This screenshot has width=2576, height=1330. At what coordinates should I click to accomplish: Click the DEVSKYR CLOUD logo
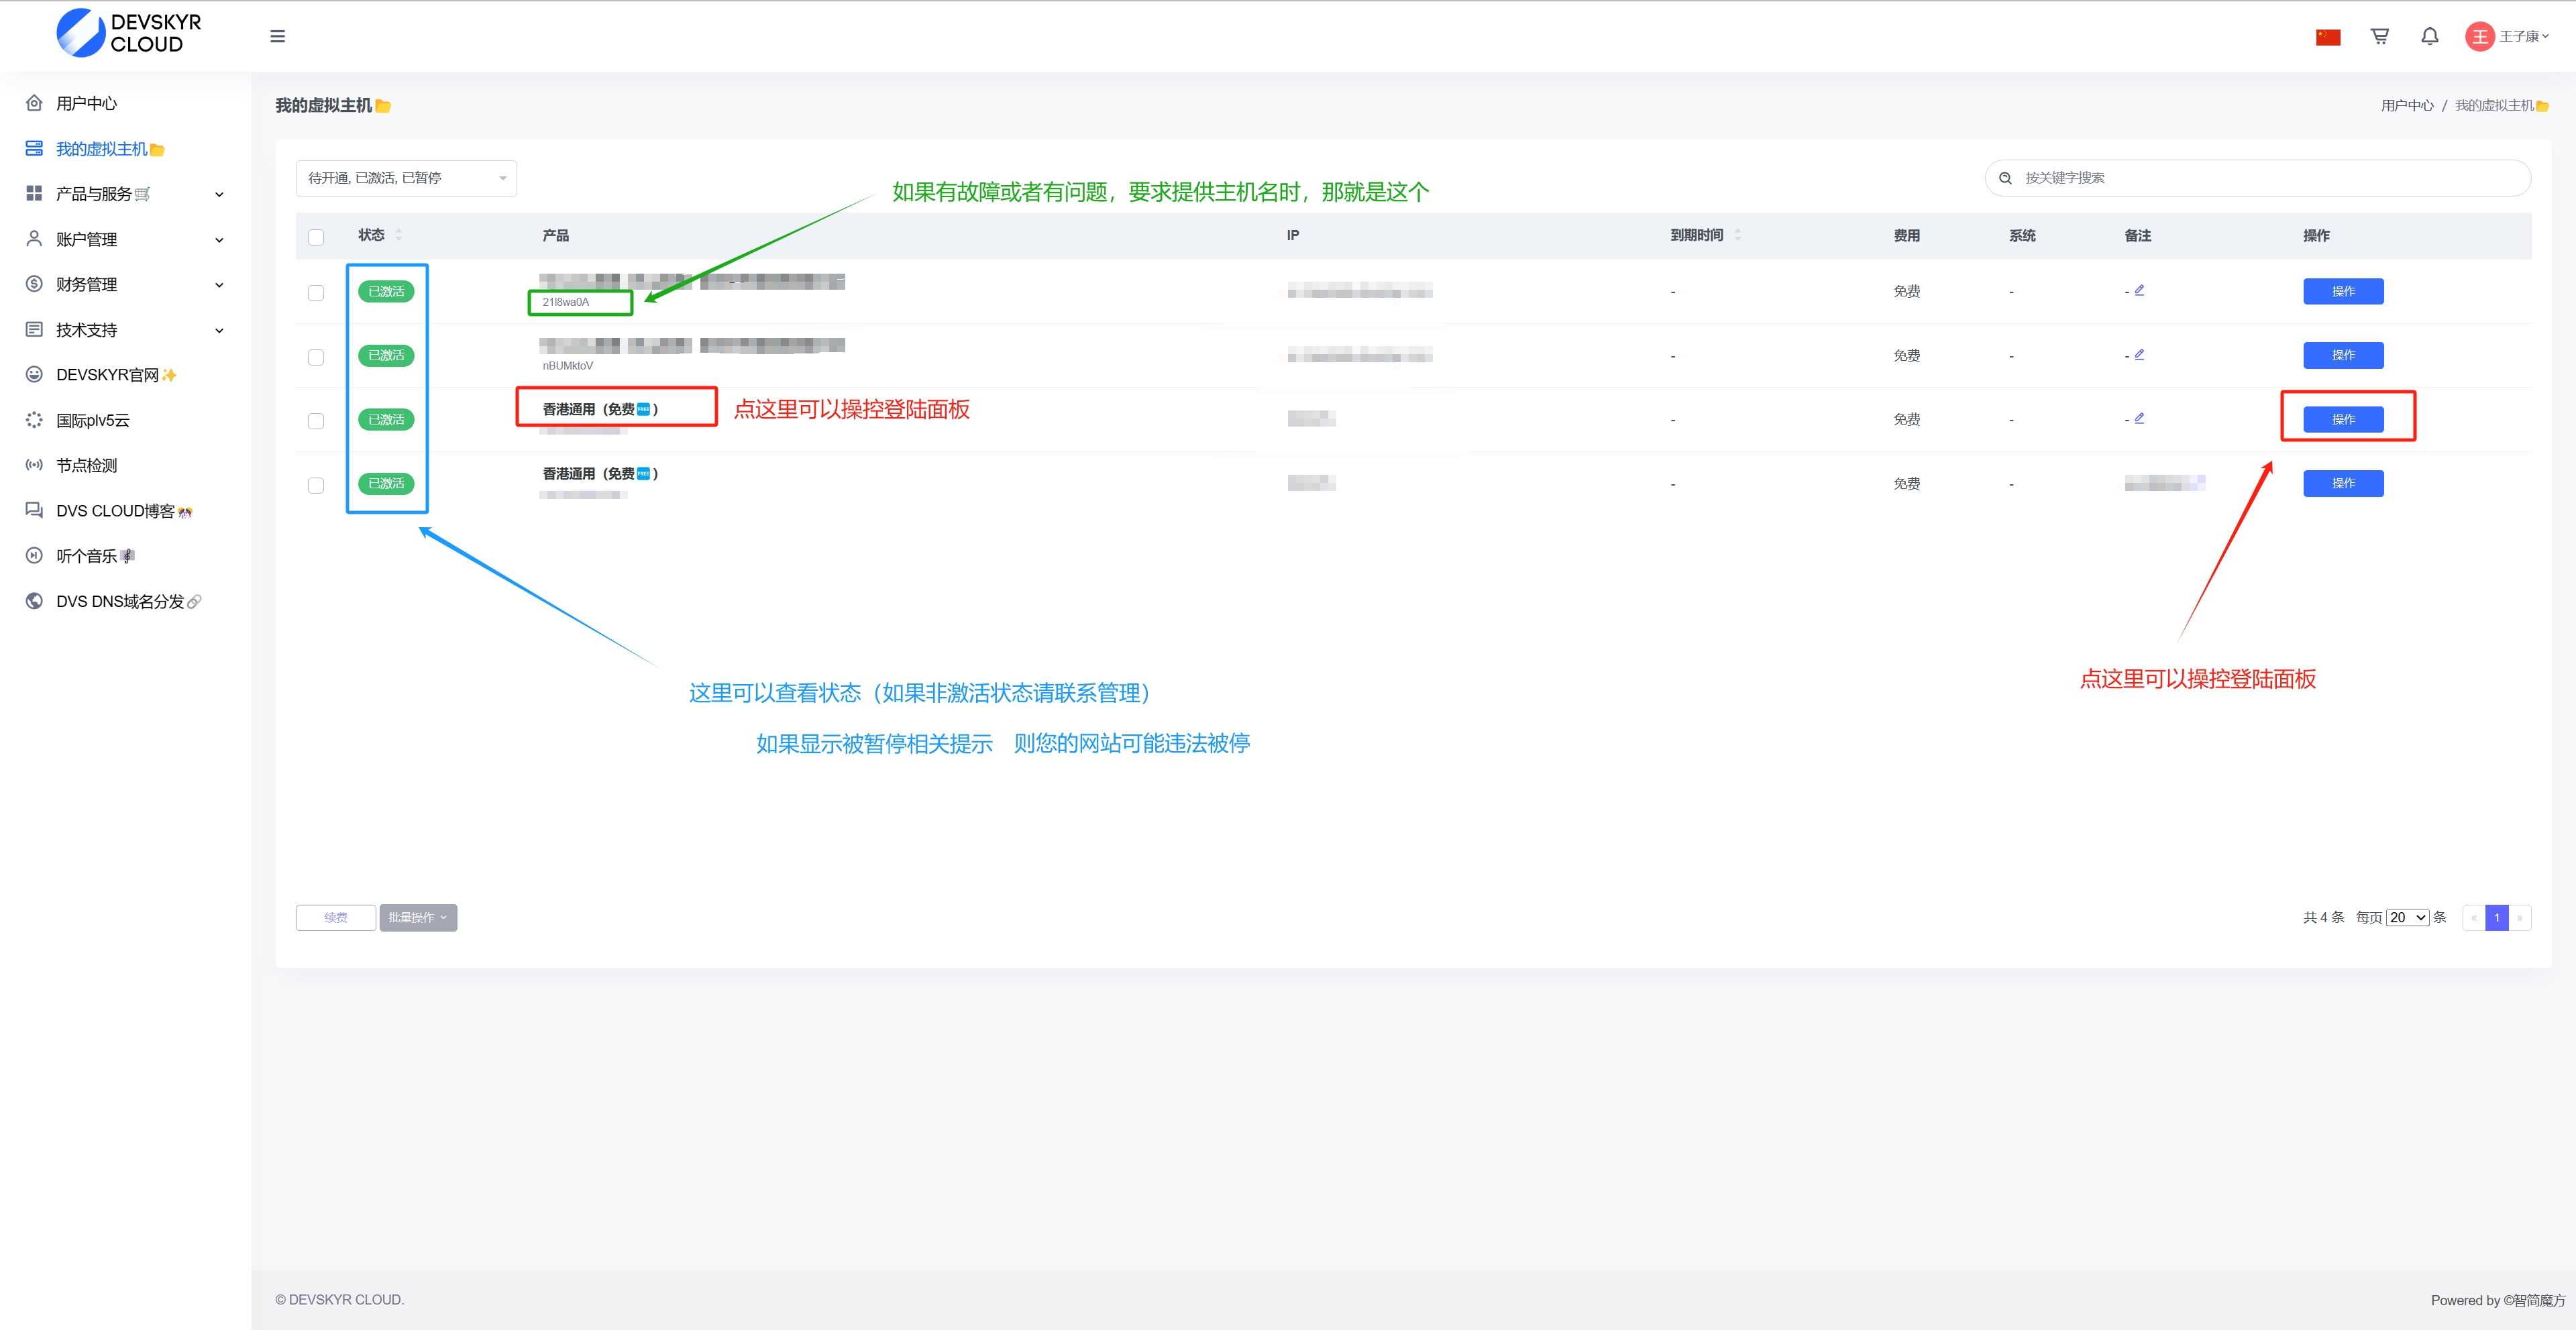[129, 33]
